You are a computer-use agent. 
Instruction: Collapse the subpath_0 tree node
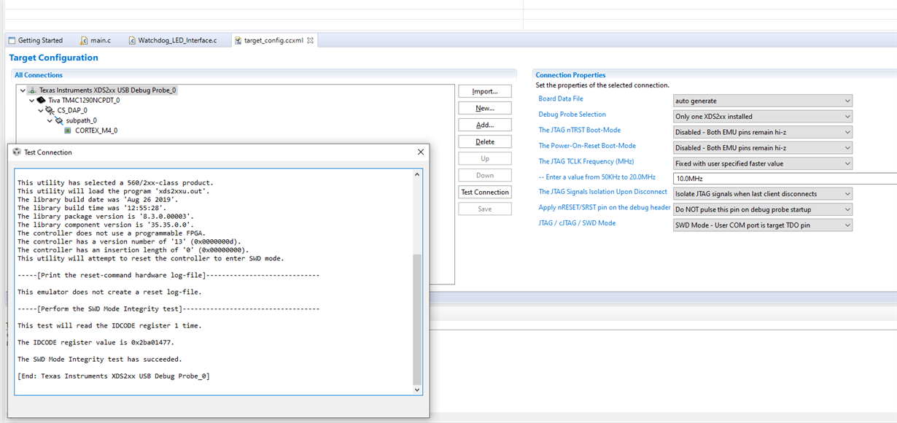click(x=50, y=120)
